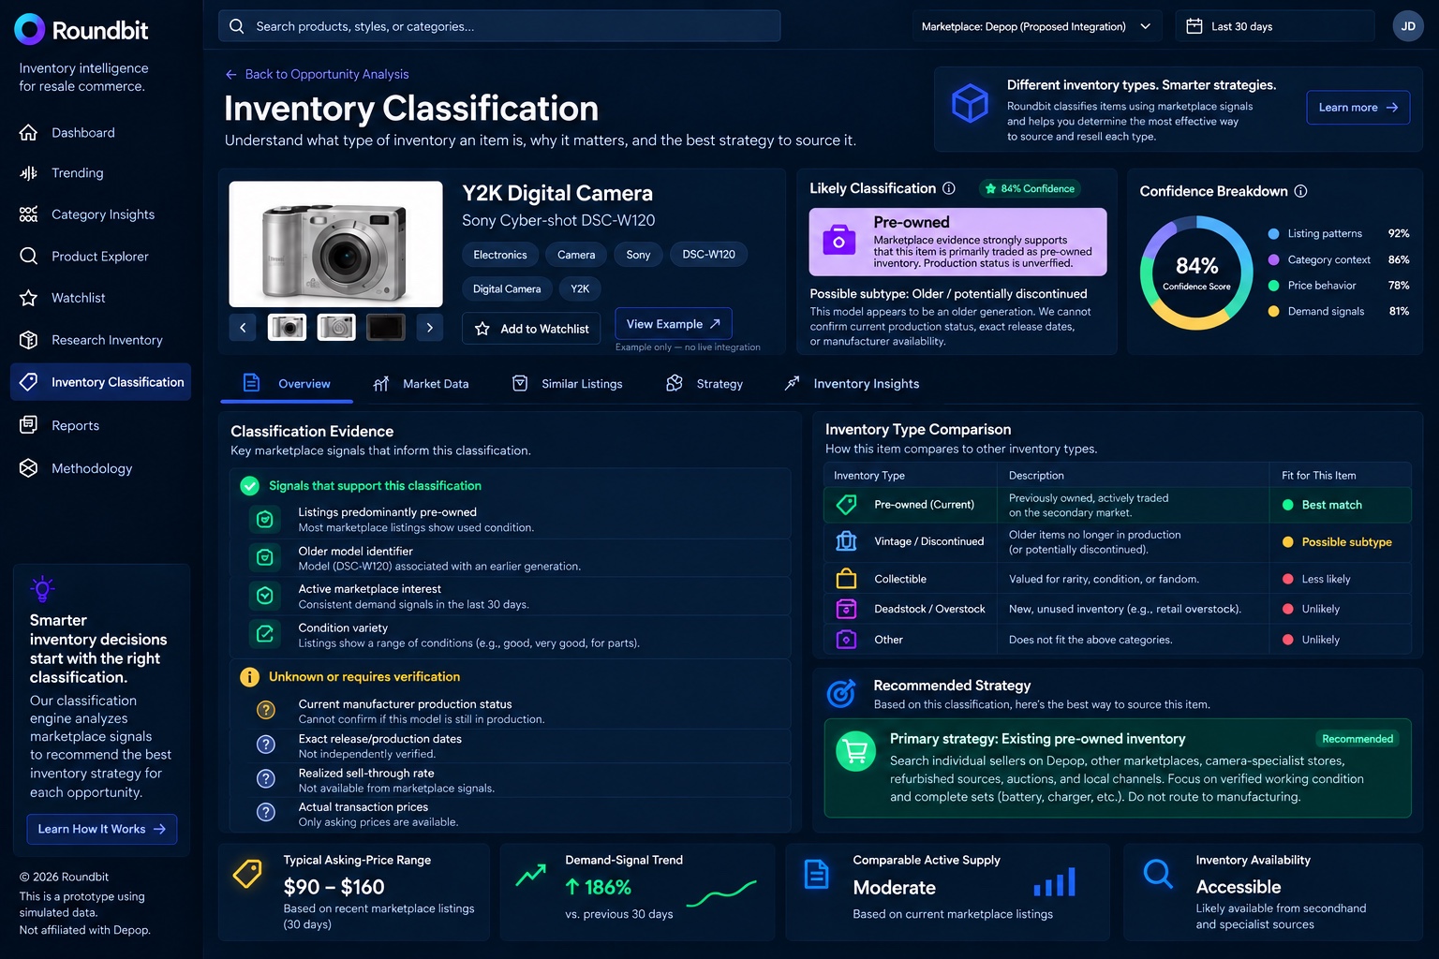Switch to the Market Data tab
Screen dimensions: 1439x959
pos(421,384)
